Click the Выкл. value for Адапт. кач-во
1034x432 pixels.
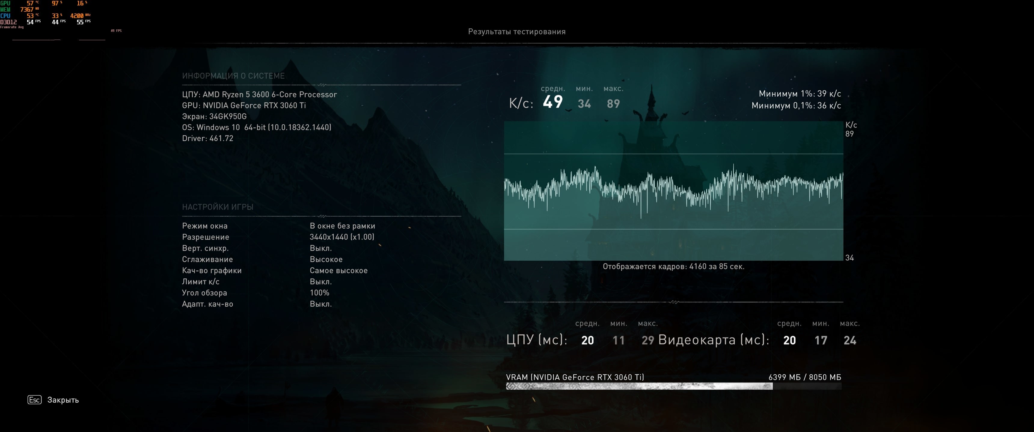[321, 304]
